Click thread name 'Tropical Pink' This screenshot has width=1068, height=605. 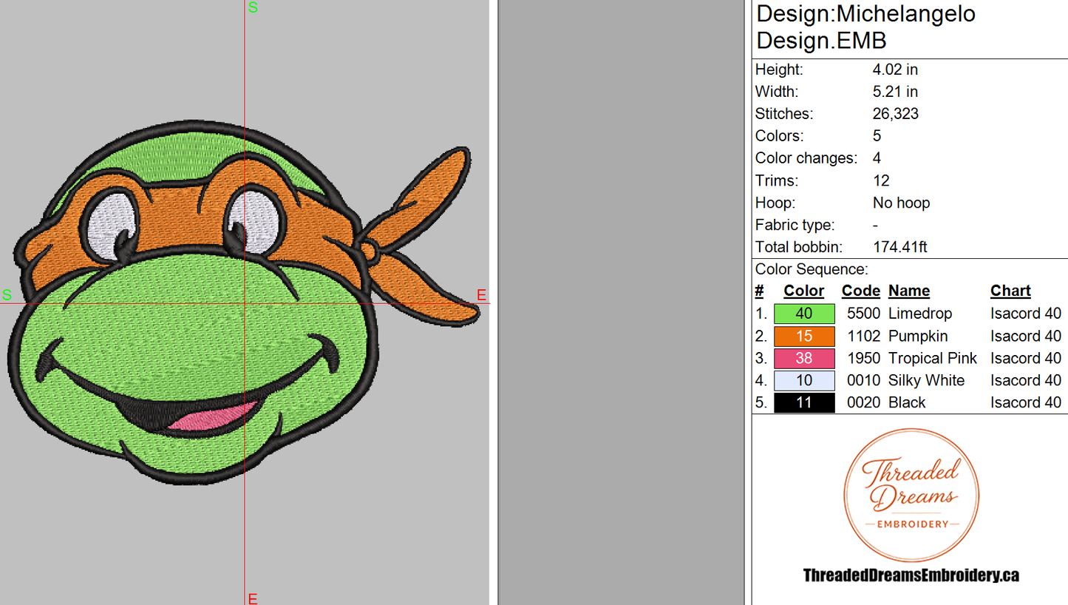point(933,358)
